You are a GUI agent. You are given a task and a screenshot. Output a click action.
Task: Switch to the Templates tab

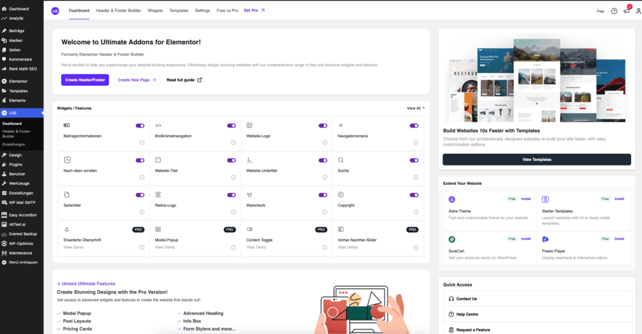(178, 11)
